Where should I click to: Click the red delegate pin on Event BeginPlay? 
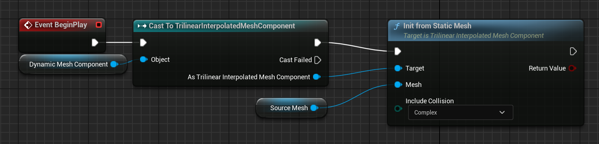pos(99,25)
